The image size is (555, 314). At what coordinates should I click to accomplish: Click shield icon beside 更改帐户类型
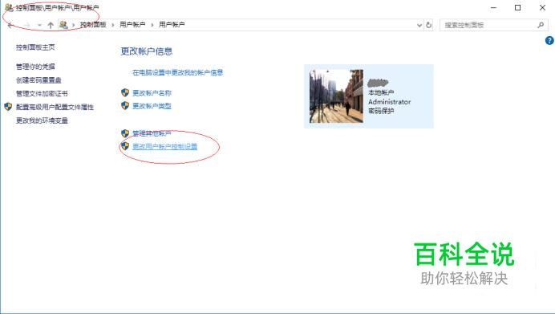pyautogui.click(x=125, y=106)
